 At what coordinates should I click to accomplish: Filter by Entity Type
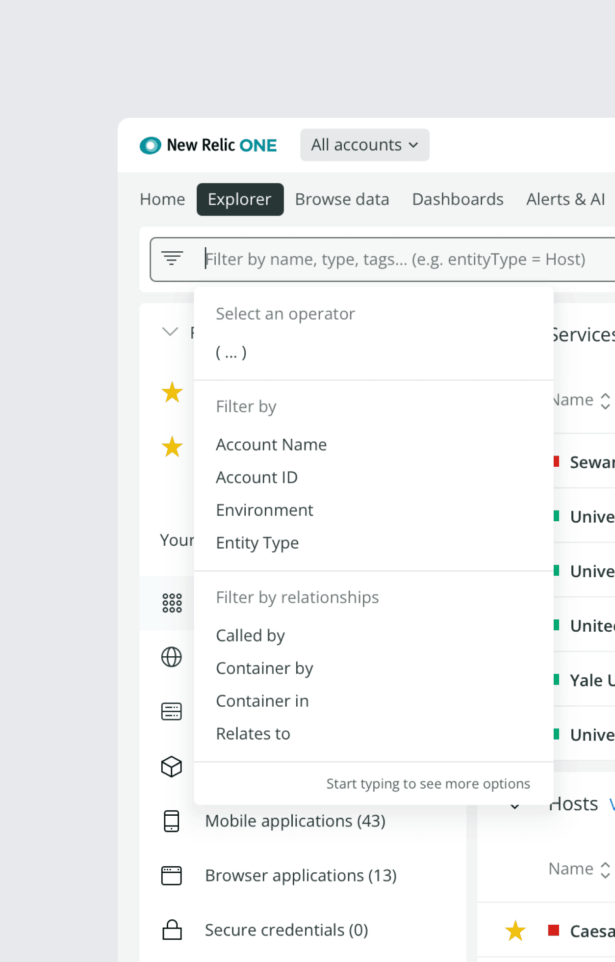pyautogui.click(x=257, y=543)
